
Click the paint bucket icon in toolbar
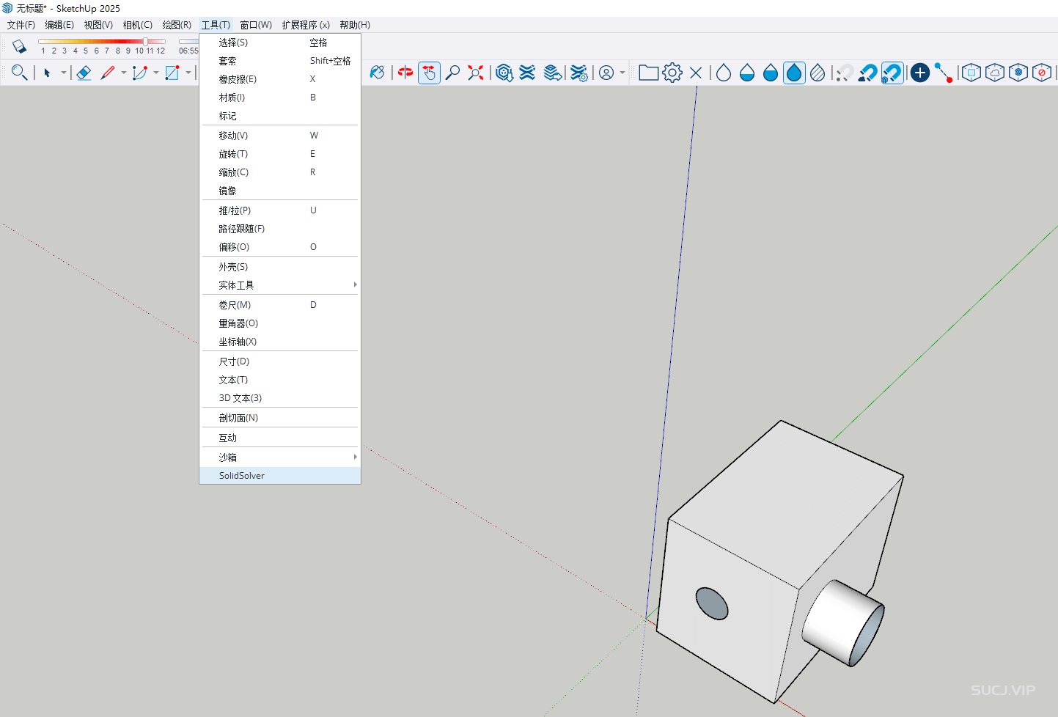(377, 73)
